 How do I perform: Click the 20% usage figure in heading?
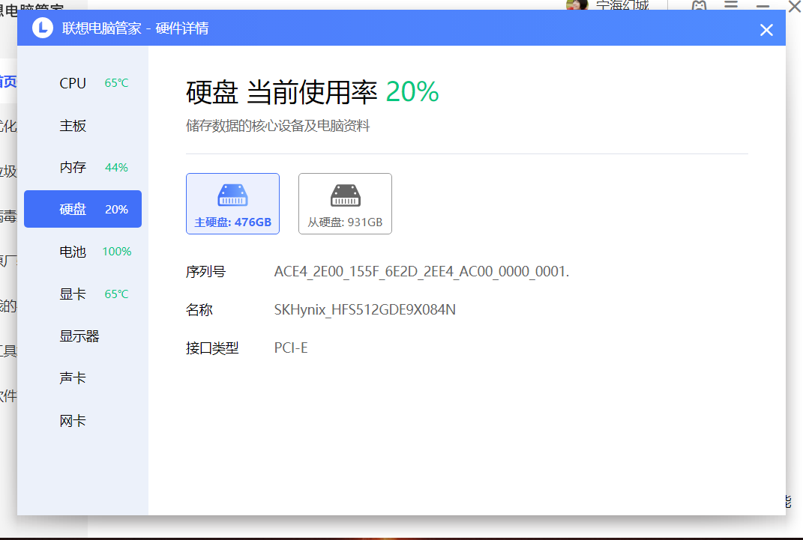412,92
